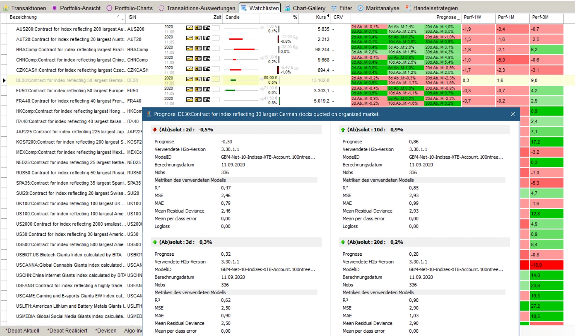Viewport: 575px width, 336px height.
Task: Click the Chart-Gallery tab icon
Action: click(287, 8)
